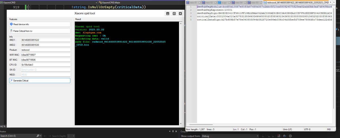Open the Search Depth dropdown in Autos
This screenshot has height=138, width=340.
click(71, 136)
